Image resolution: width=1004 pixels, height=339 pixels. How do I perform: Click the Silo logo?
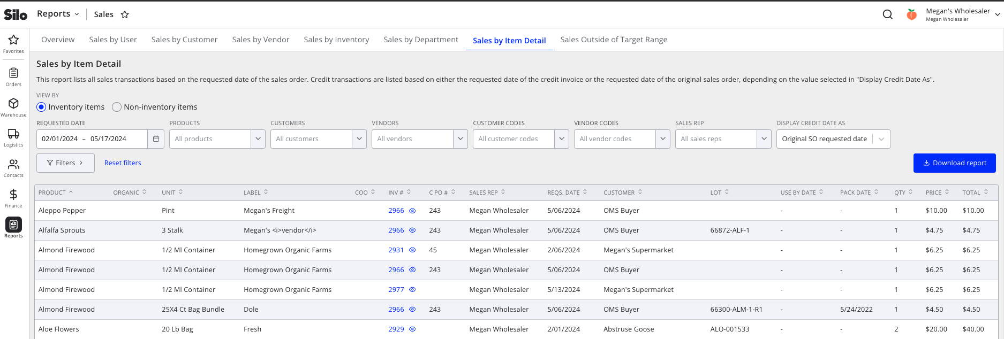[16, 14]
